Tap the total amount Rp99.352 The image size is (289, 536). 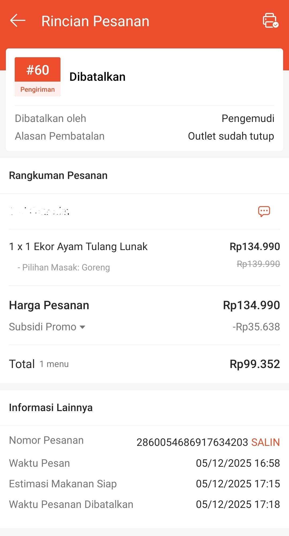(x=255, y=364)
